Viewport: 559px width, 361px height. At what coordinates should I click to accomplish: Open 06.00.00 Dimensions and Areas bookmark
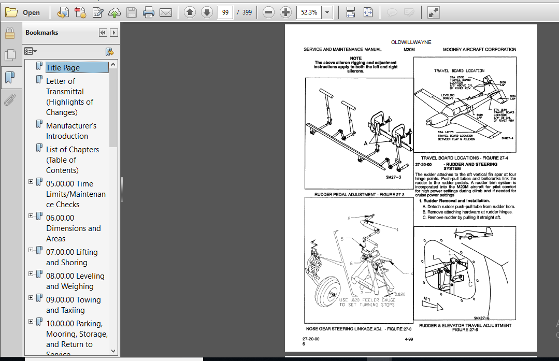74,228
